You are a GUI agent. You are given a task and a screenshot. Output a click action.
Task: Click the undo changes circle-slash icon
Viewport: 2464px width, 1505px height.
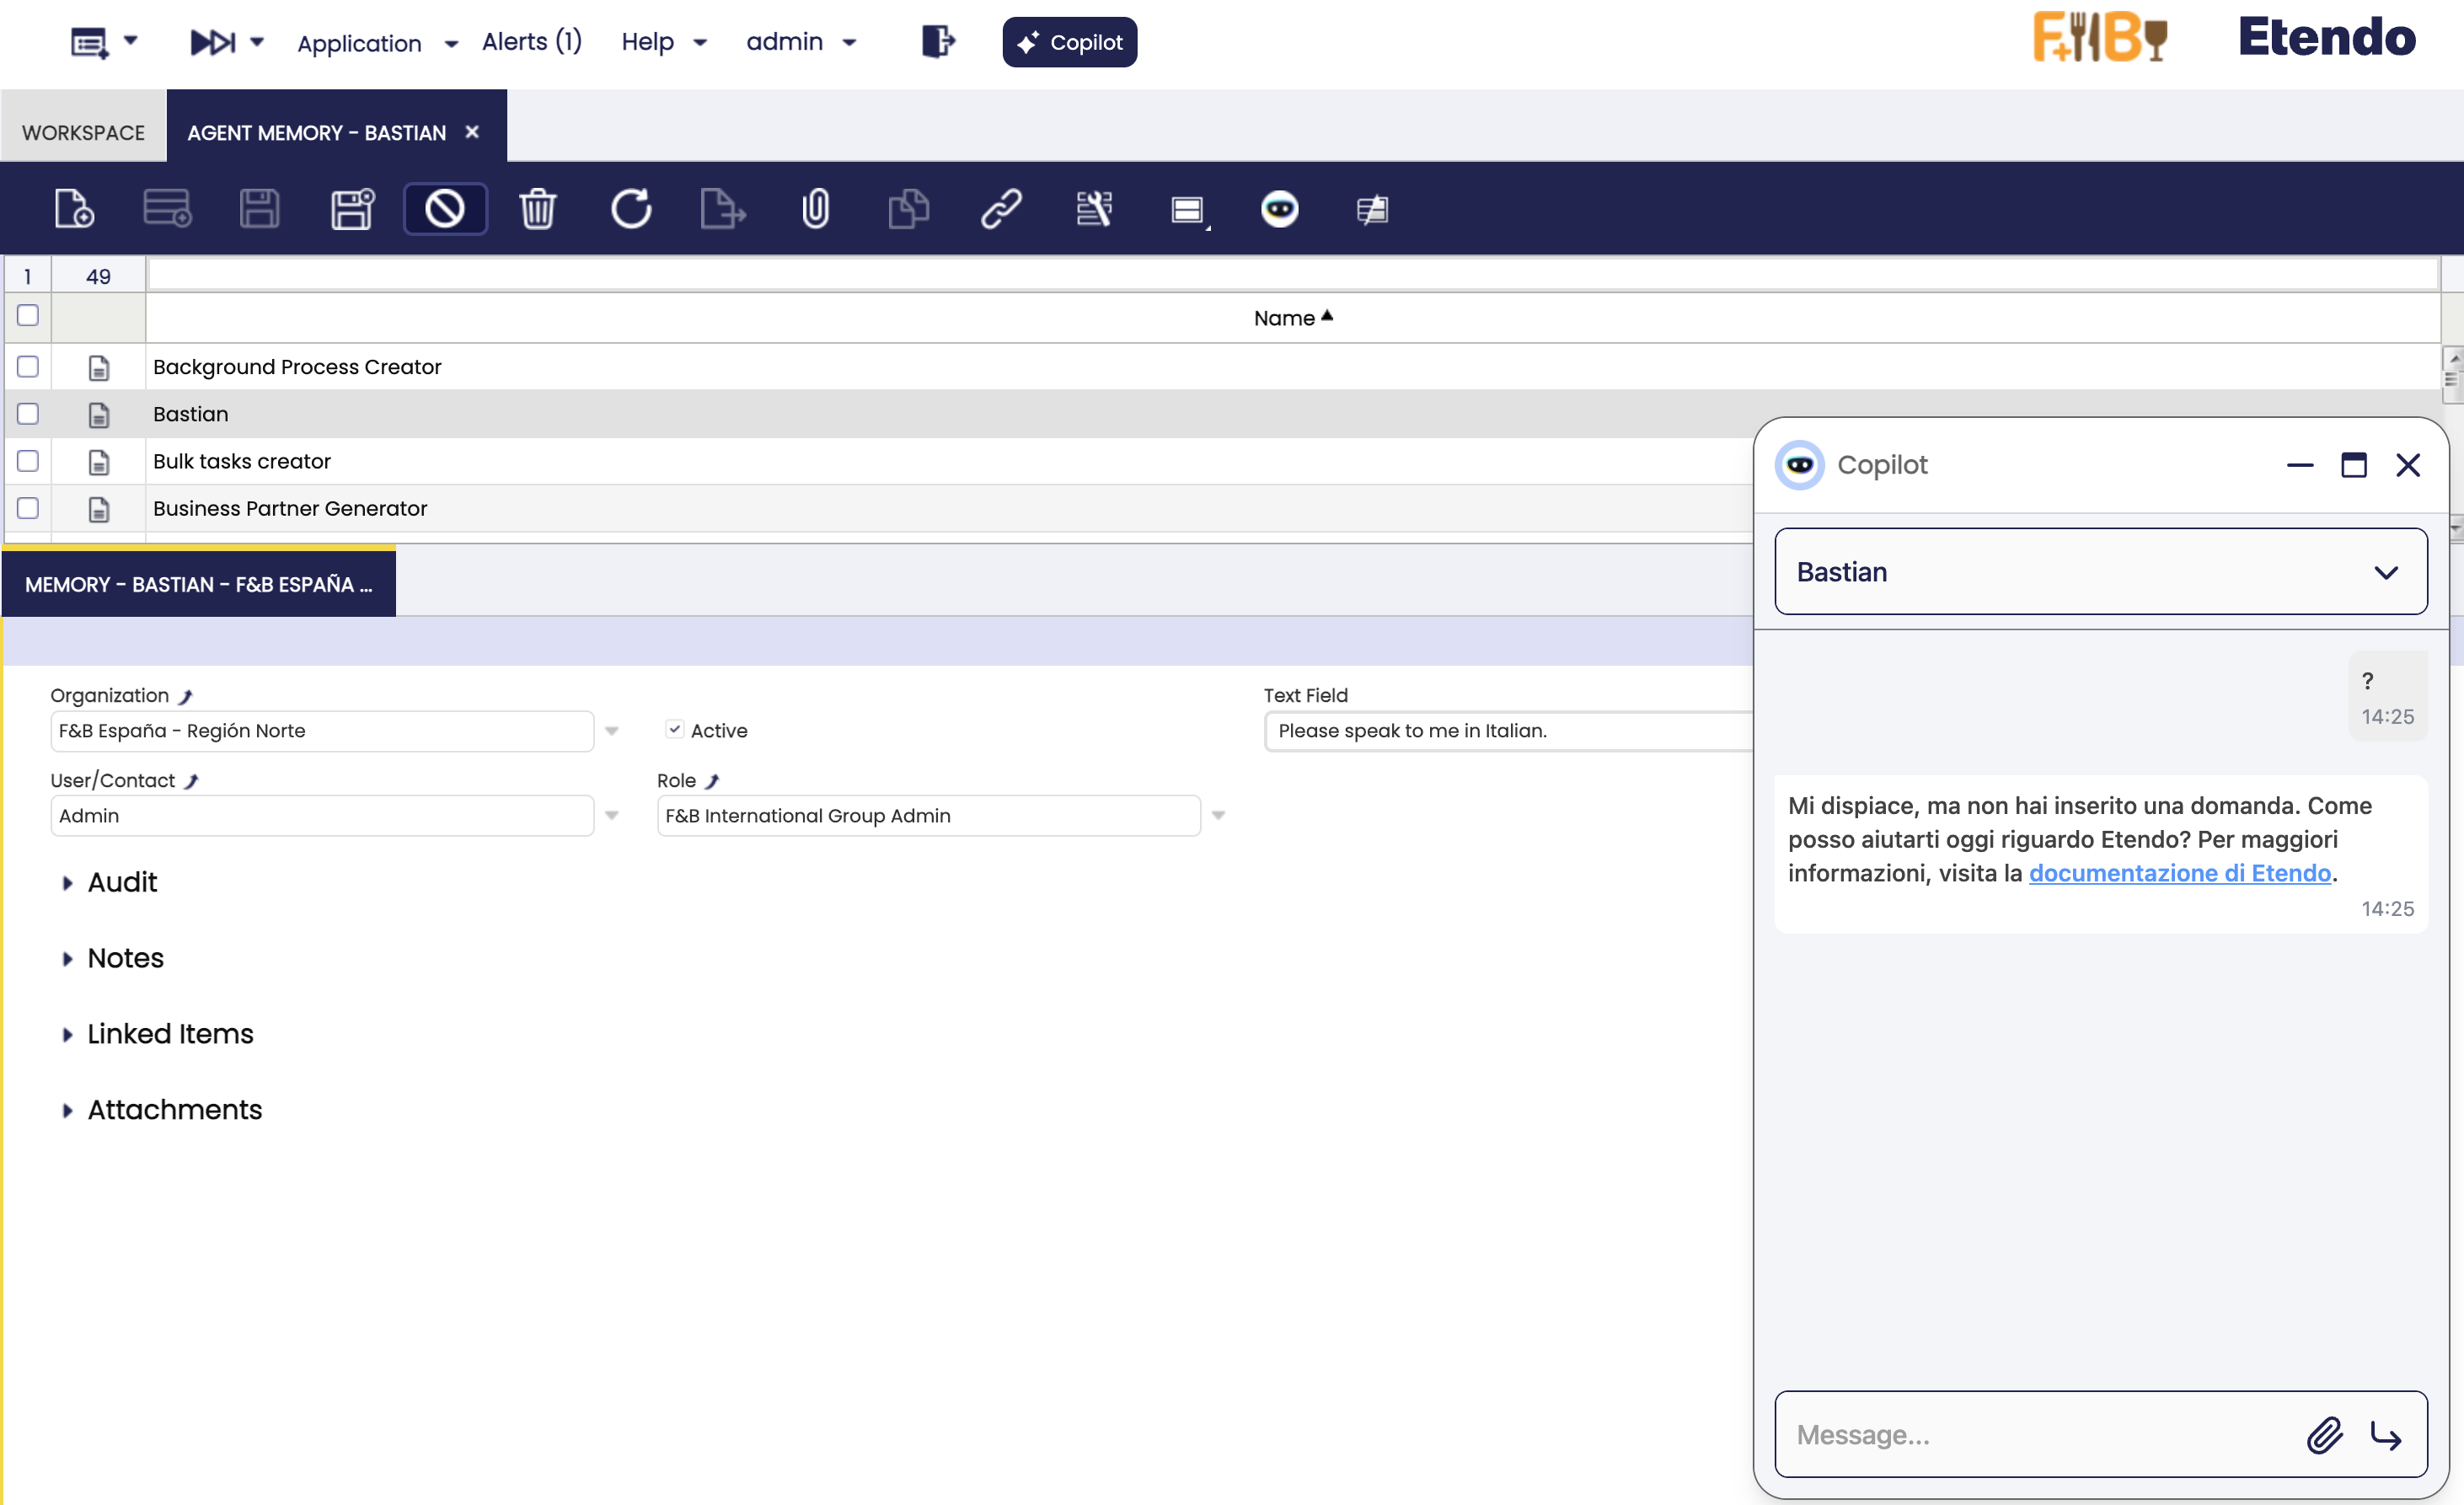click(x=445, y=209)
